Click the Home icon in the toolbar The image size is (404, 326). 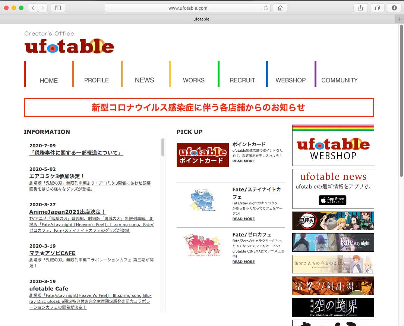click(280, 8)
